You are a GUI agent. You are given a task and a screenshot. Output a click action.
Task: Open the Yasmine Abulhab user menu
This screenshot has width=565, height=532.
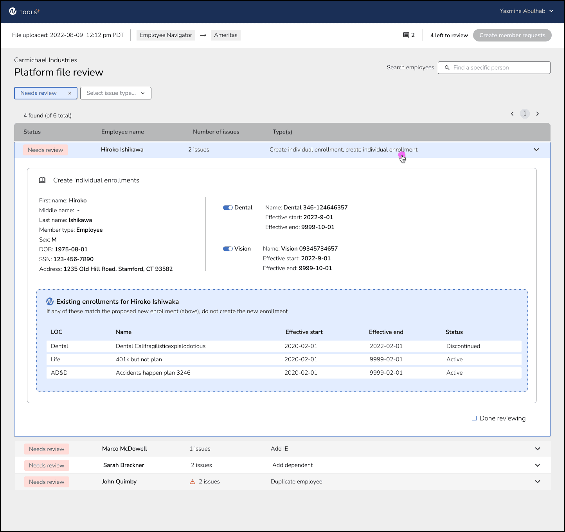tap(527, 11)
